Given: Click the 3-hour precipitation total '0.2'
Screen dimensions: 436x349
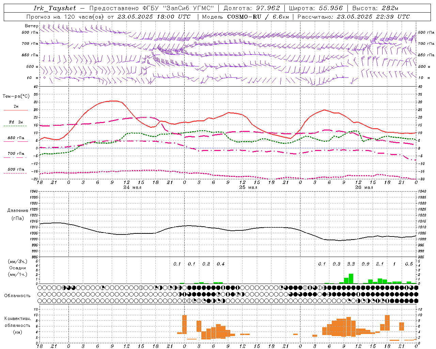Looking at the screenshot, I should click(x=206, y=264).
